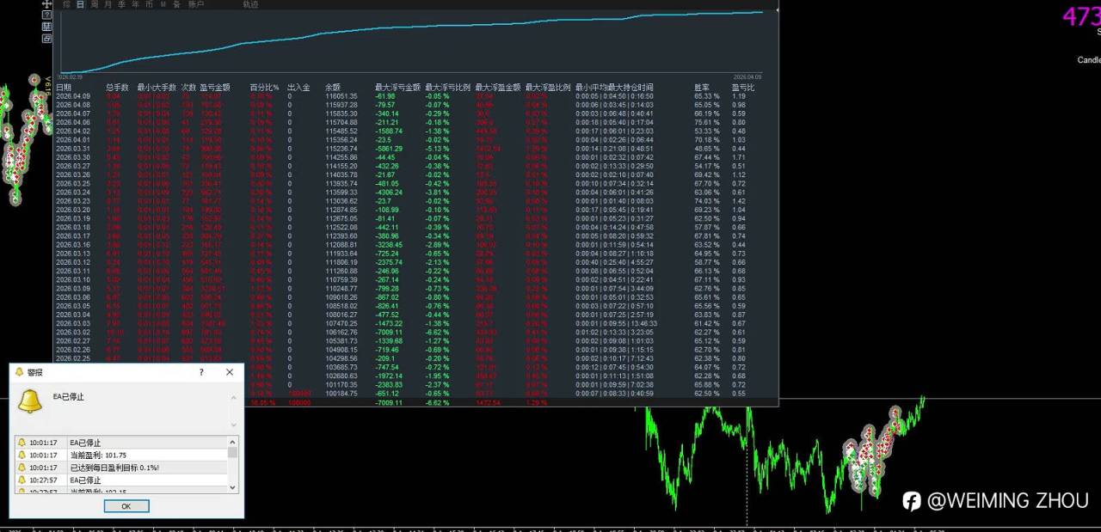Click the move-panel crosshair icon
The image size is (1101, 532).
[x=46, y=3]
